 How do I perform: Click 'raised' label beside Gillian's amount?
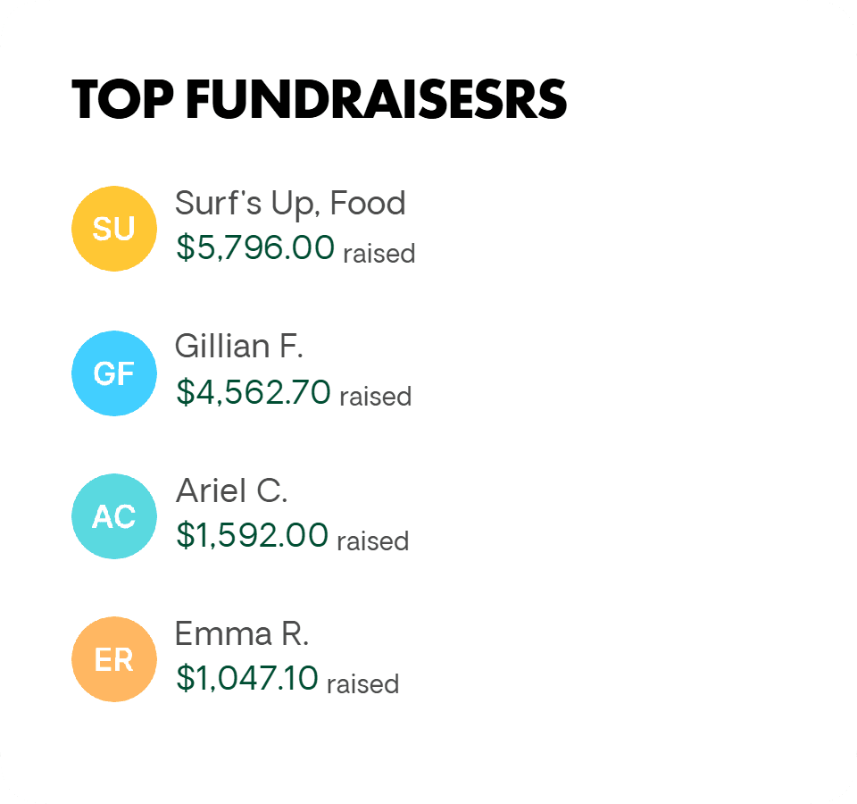(376, 397)
